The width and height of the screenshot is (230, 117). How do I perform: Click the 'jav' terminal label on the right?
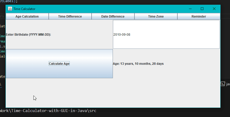pyautogui.click(x=228, y=84)
